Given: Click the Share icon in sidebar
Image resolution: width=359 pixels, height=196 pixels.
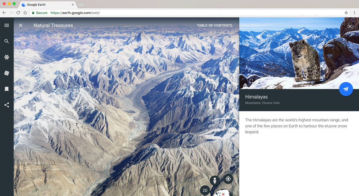Looking at the screenshot, I should point(7,105).
